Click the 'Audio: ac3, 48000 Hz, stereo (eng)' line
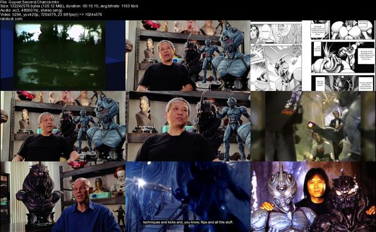Image resolution: width=376 pixels, height=232 pixels. click(31, 10)
